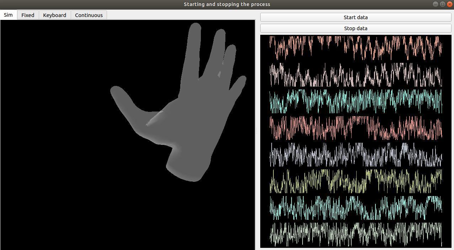Click the second pale pink signal trace

point(356,75)
